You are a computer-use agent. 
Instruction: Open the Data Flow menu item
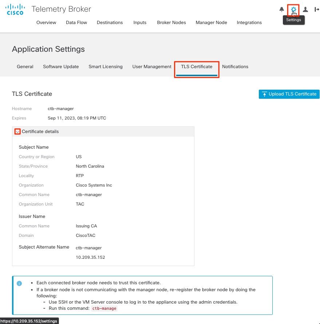click(76, 23)
